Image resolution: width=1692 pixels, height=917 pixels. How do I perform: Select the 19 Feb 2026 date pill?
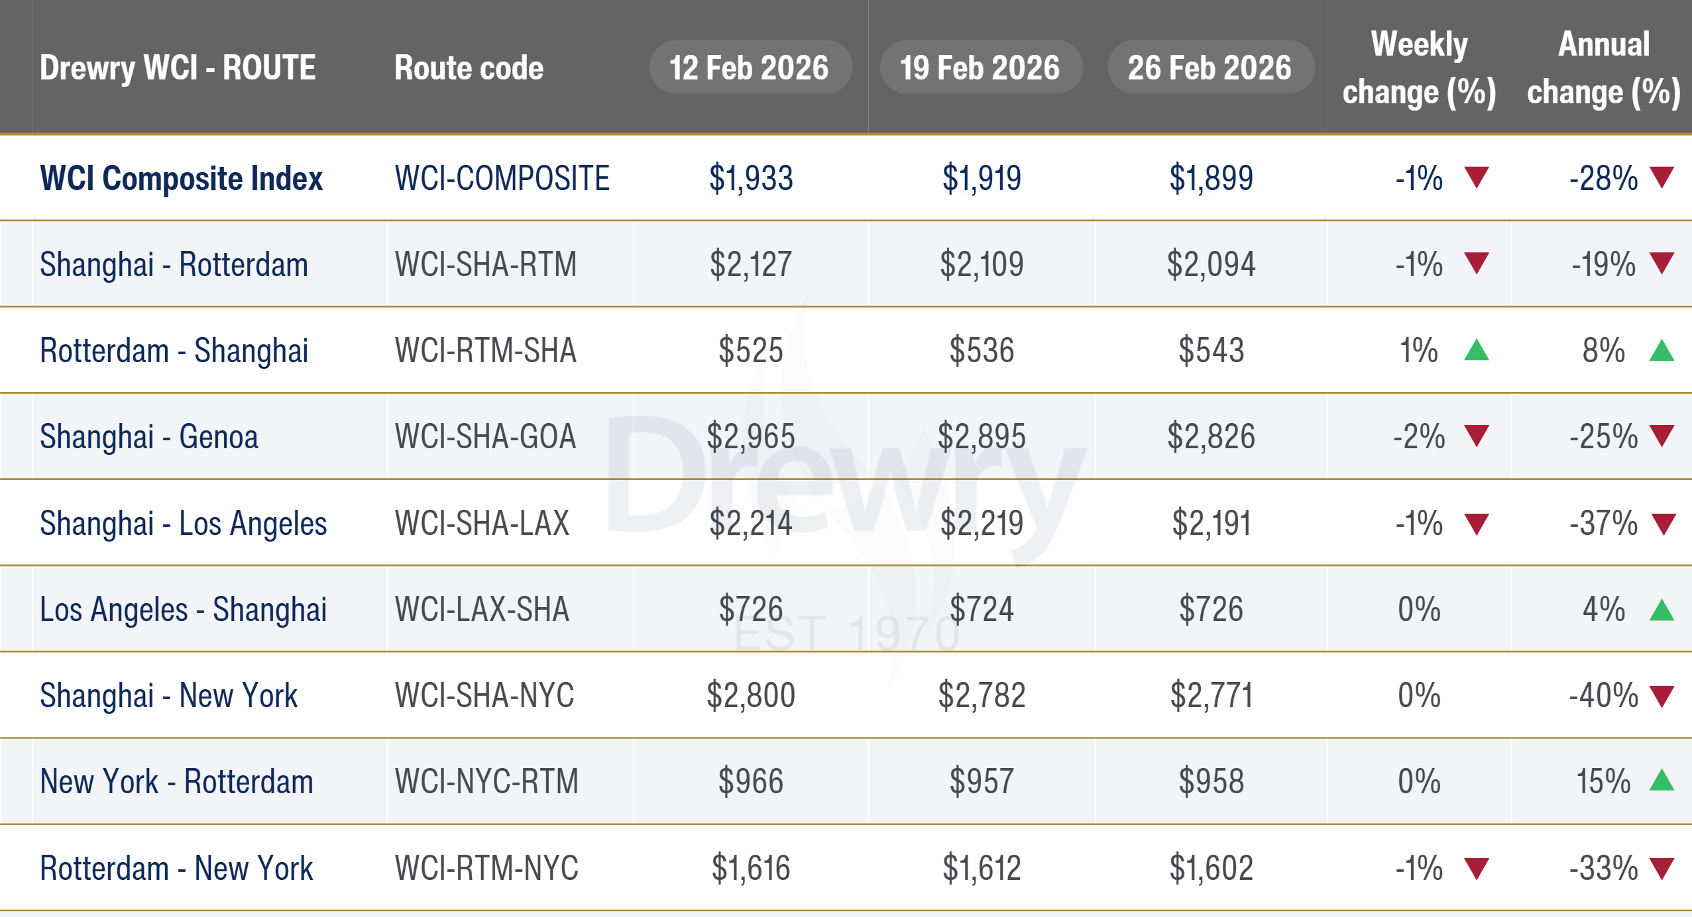[980, 68]
